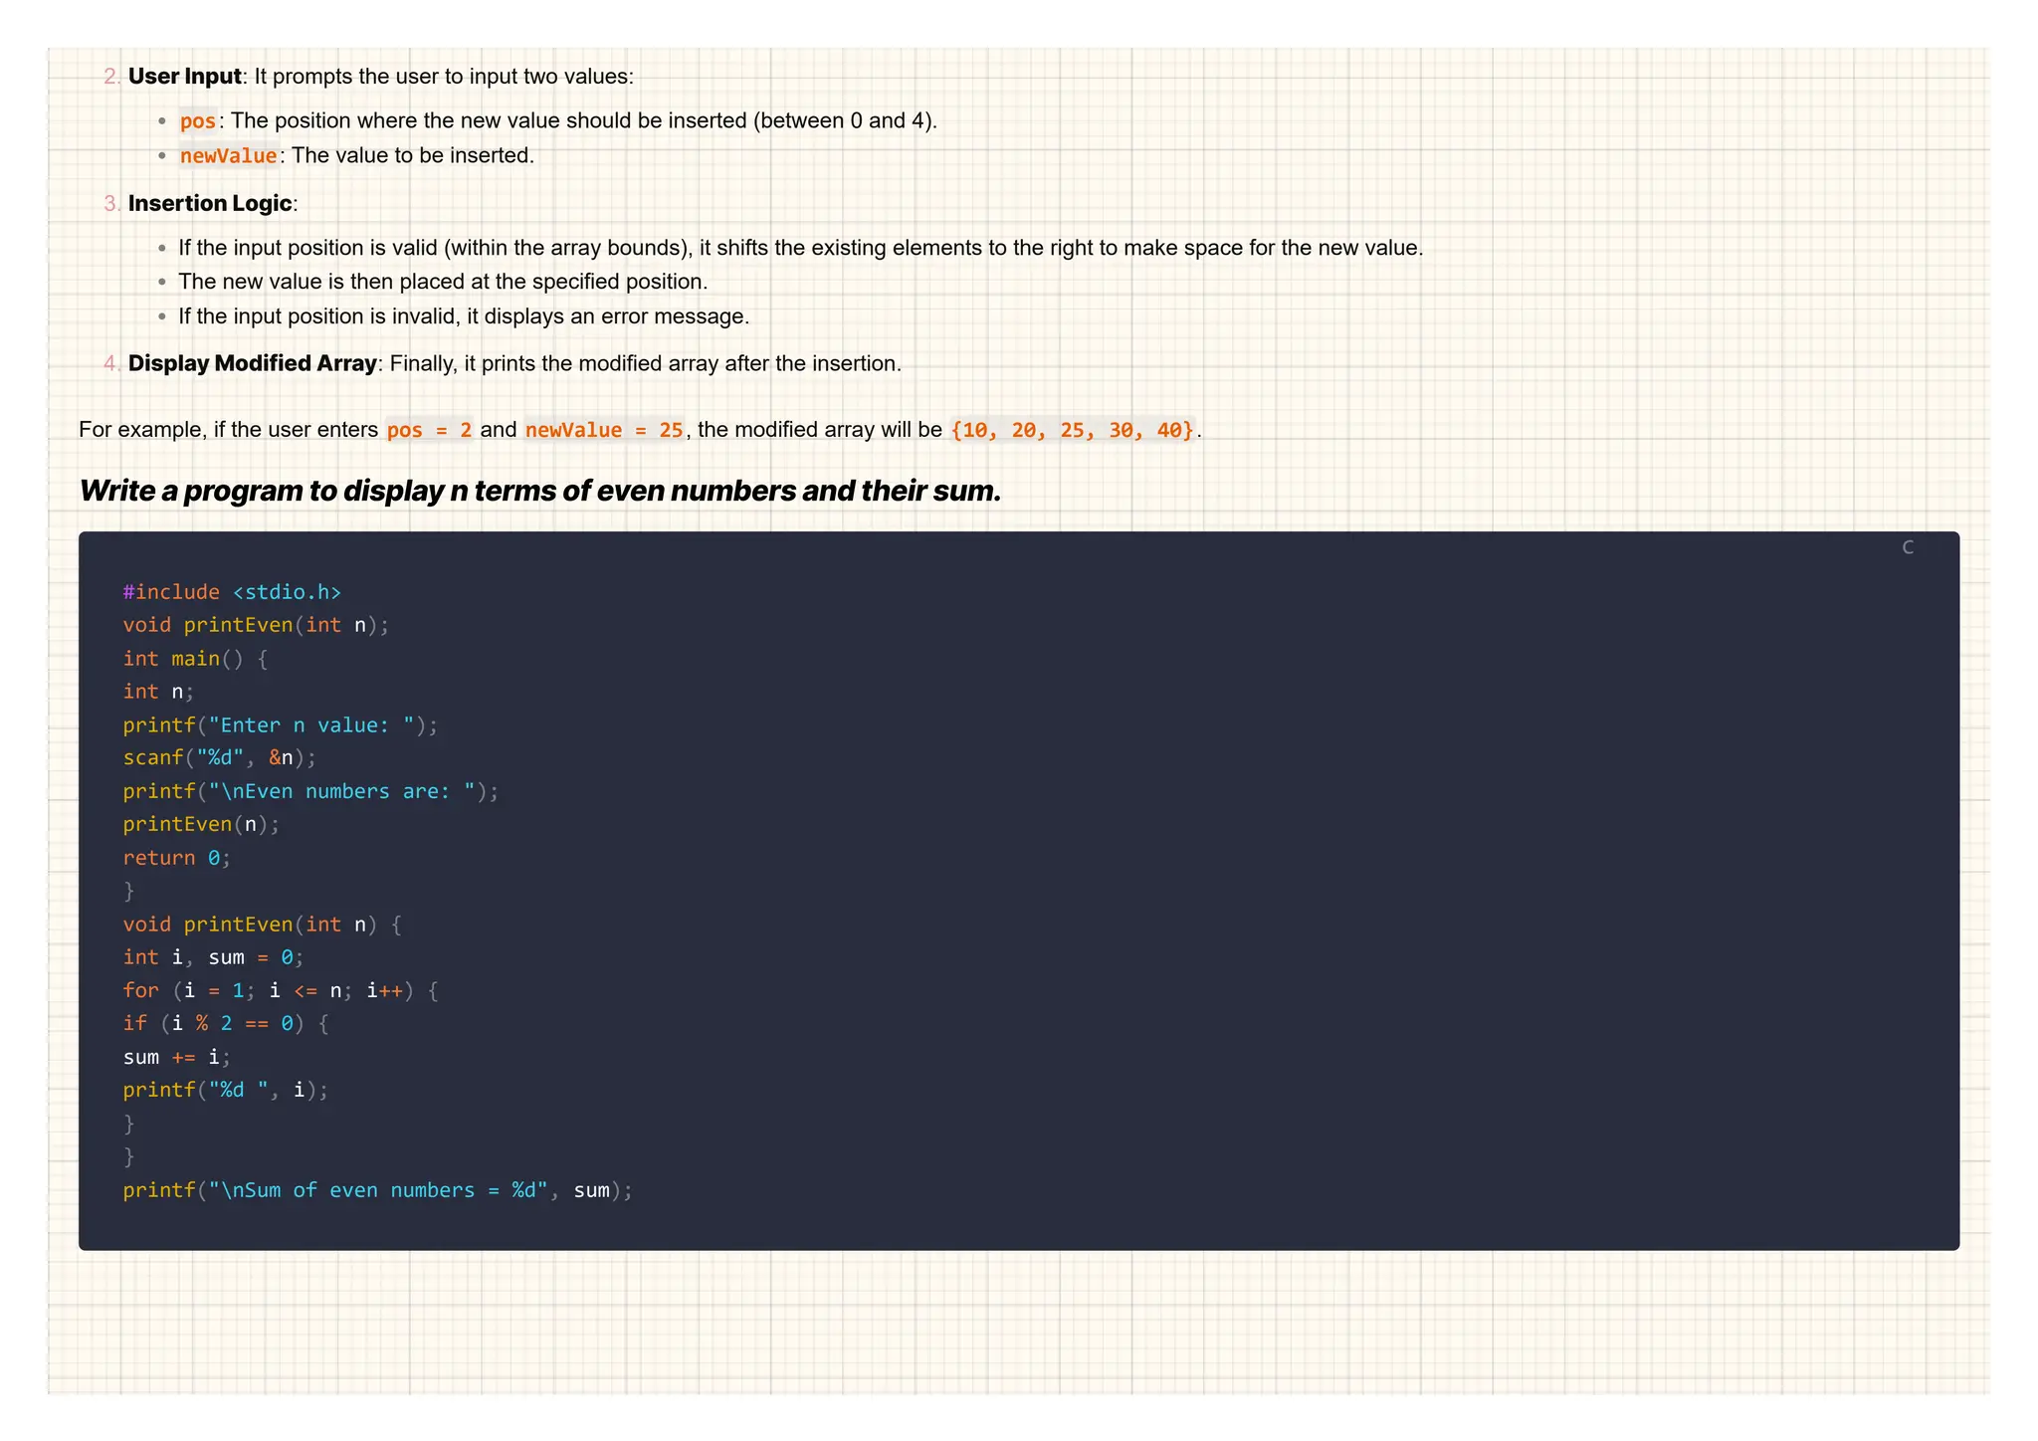Click the orange 'pos' inline code bullet
The image size is (2038, 1441).
point(197,121)
